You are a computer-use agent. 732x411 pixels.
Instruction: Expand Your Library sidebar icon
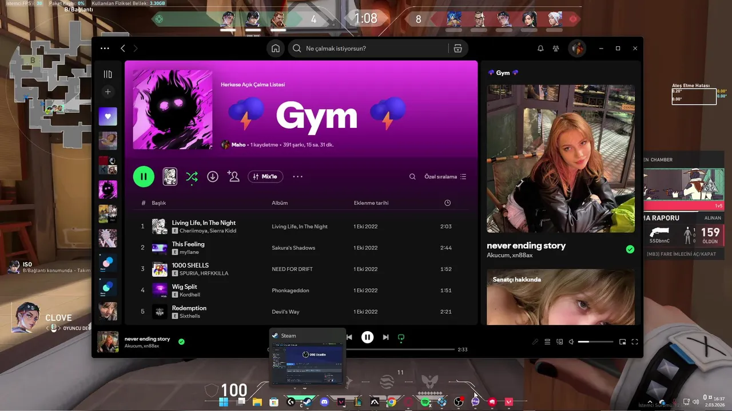pyautogui.click(x=108, y=74)
